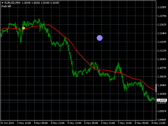Click the 31 Oct 2019 date label
Screen dimensions: 168x126
click(x=7, y=123)
